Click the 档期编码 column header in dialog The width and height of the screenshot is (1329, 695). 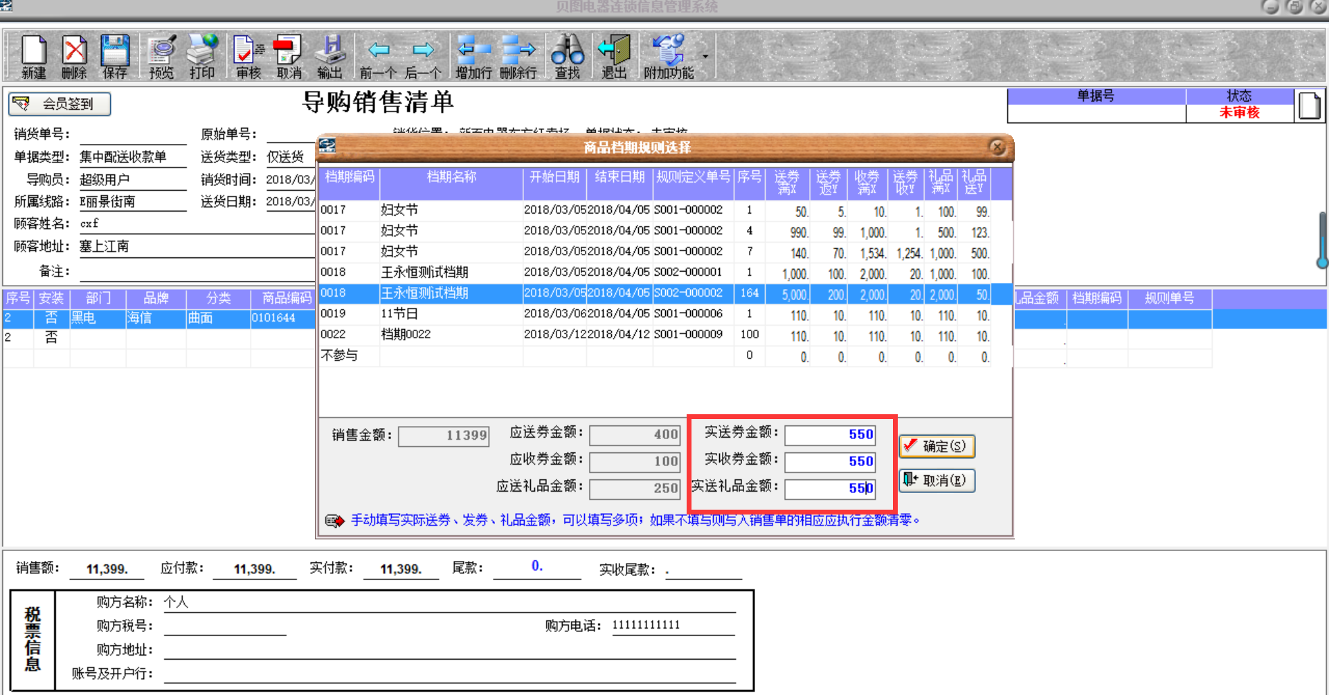(x=350, y=183)
